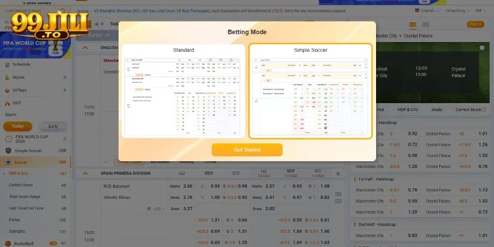Switch to Correct Score tab in match panel
This screenshot has height=247, width=494.
468,110
